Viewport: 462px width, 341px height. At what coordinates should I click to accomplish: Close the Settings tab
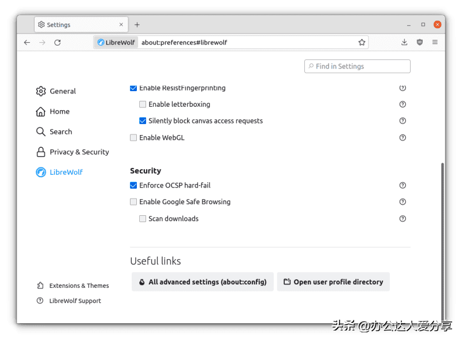point(121,25)
